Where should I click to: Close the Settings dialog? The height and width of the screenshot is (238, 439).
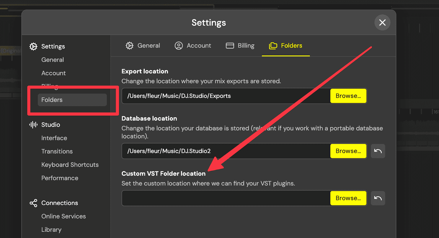tap(382, 23)
